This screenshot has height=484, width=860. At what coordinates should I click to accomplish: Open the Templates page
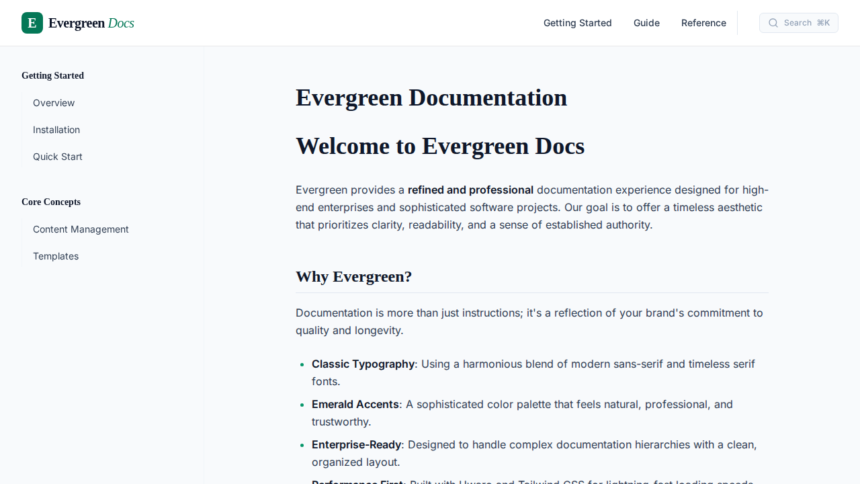coord(56,256)
